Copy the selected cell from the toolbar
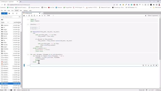Screen dimensions: 161x91 (32, 16)
